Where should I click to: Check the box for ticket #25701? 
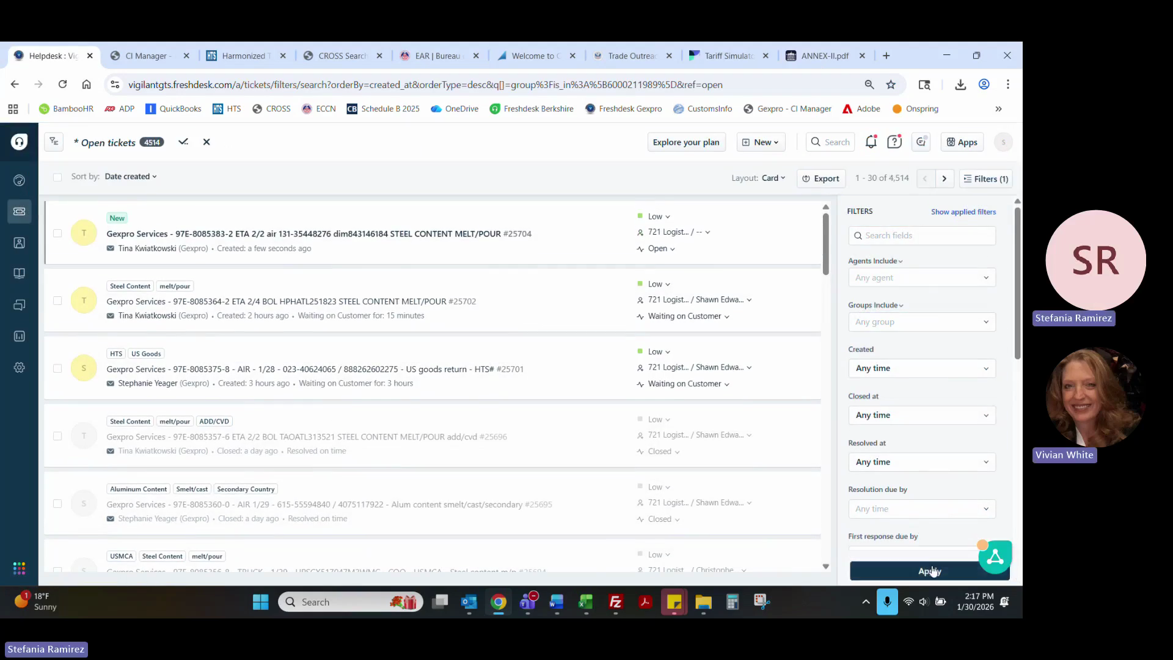coord(57,369)
